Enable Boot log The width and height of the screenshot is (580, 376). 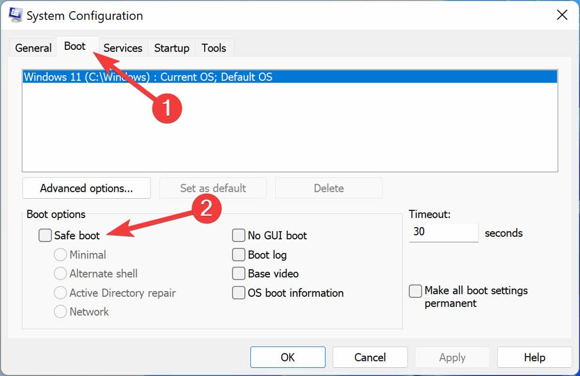[239, 255]
